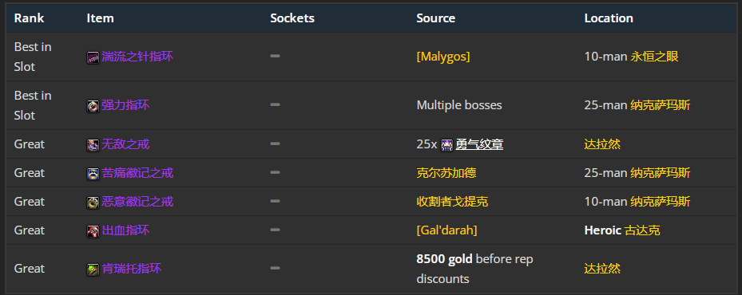
Task: Open the 克尔苏加德 boss link
Action: [446, 173]
